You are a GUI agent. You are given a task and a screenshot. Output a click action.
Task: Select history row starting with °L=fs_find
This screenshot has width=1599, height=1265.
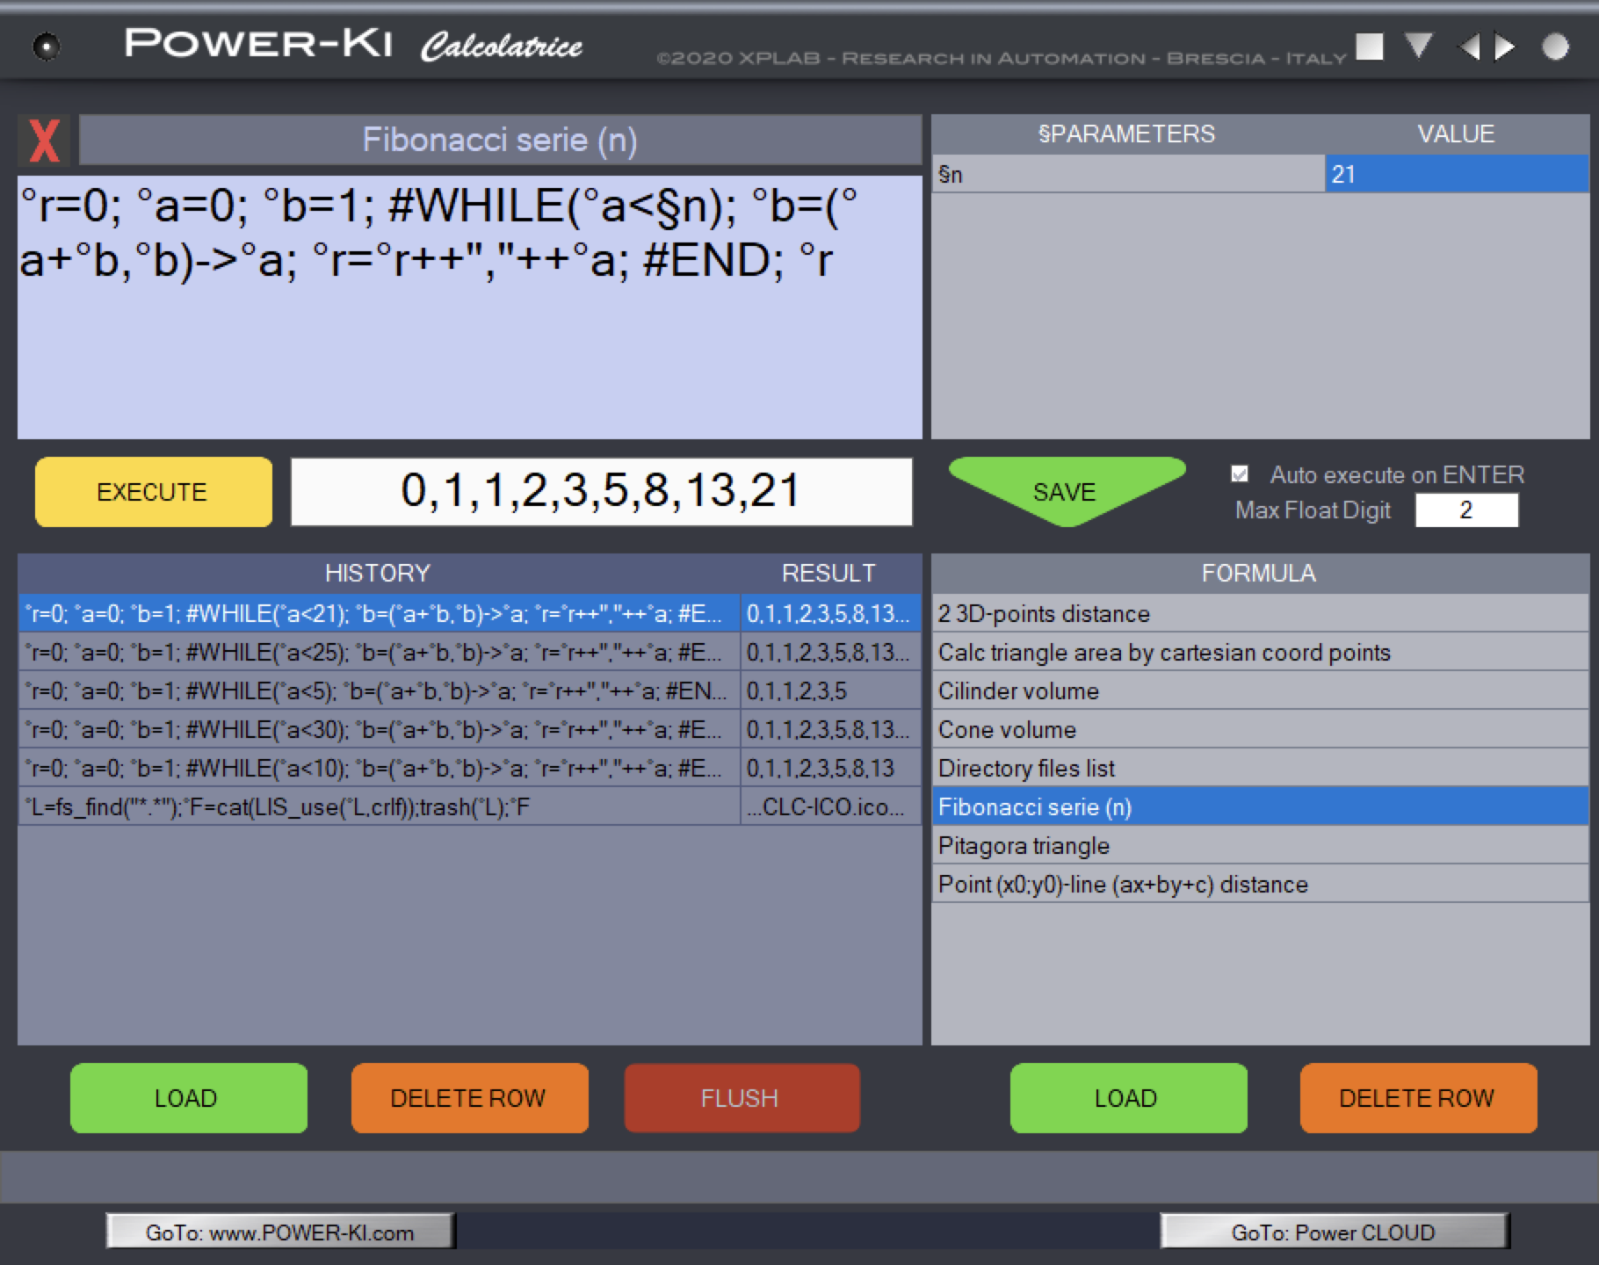379,806
